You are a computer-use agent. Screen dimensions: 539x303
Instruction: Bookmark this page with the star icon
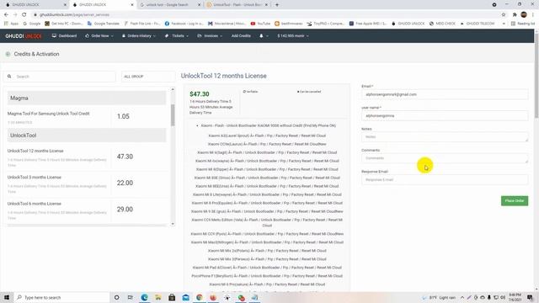click(504, 15)
